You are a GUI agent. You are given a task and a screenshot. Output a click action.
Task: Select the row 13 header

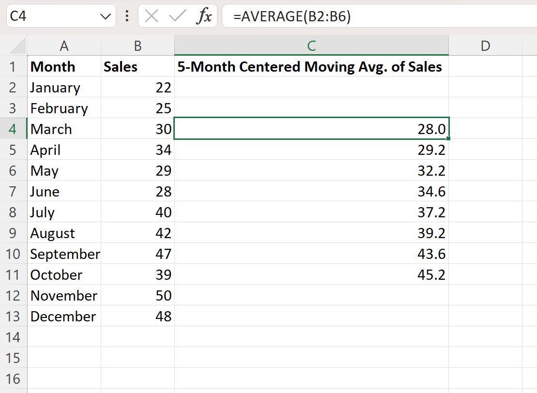click(13, 317)
